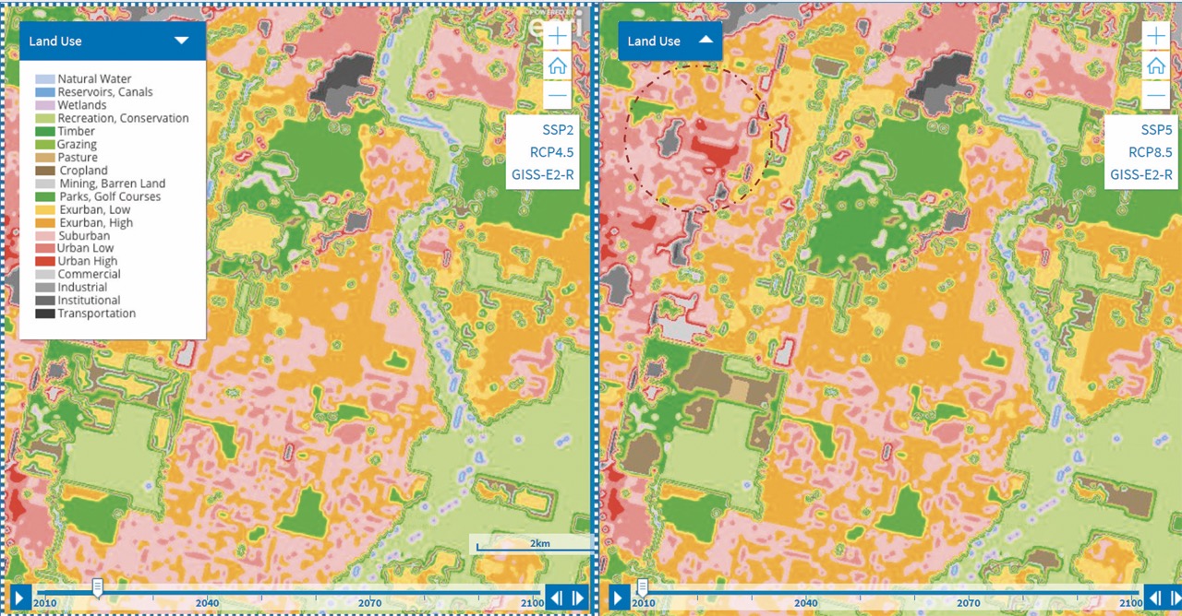Click the Cropland entry in legend

pyautogui.click(x=83, y=171)
